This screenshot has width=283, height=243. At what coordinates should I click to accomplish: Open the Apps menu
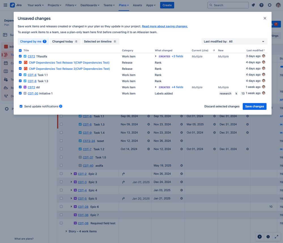[x=151, y=5]
